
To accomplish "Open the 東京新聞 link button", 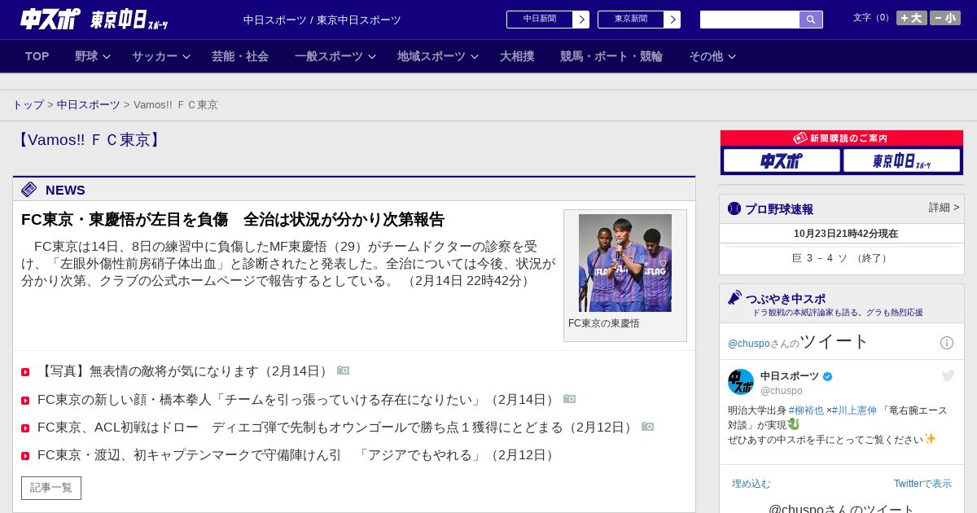I will click(631, 20).
